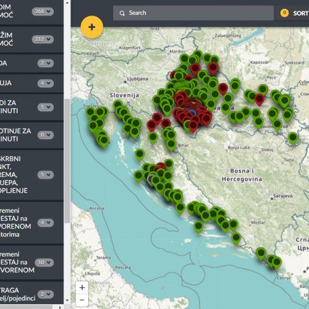Click the Zalaegerszeg label

[x=228, y=36]
